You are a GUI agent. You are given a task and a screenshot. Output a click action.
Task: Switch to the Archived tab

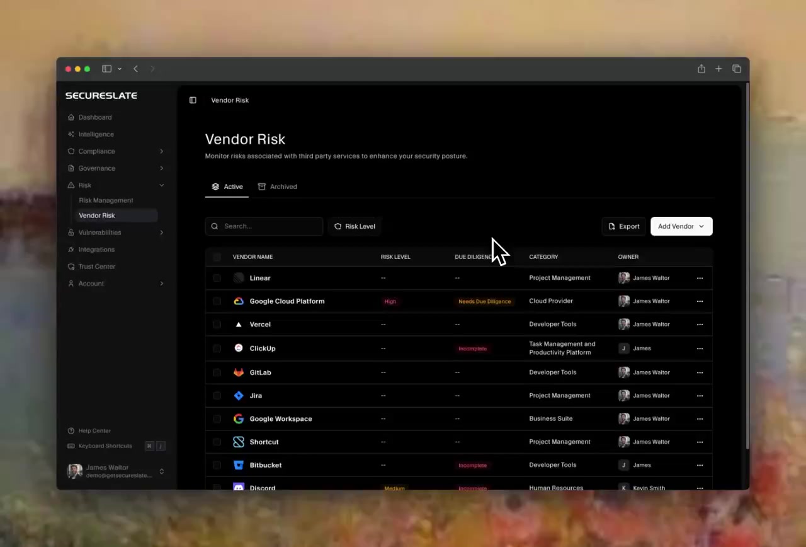pos(277,187)
